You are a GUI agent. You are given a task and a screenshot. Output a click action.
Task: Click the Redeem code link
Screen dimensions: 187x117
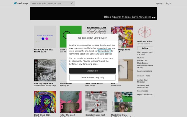(142, 91)
